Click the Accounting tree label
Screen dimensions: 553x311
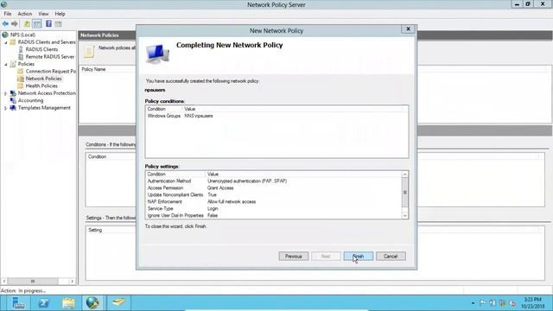[x=31, y=100]
